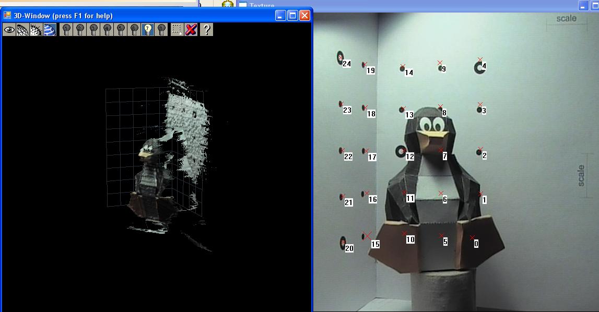Toggle light bulb number 4
The height and width of the screenshot is (312, 599).
107,29
